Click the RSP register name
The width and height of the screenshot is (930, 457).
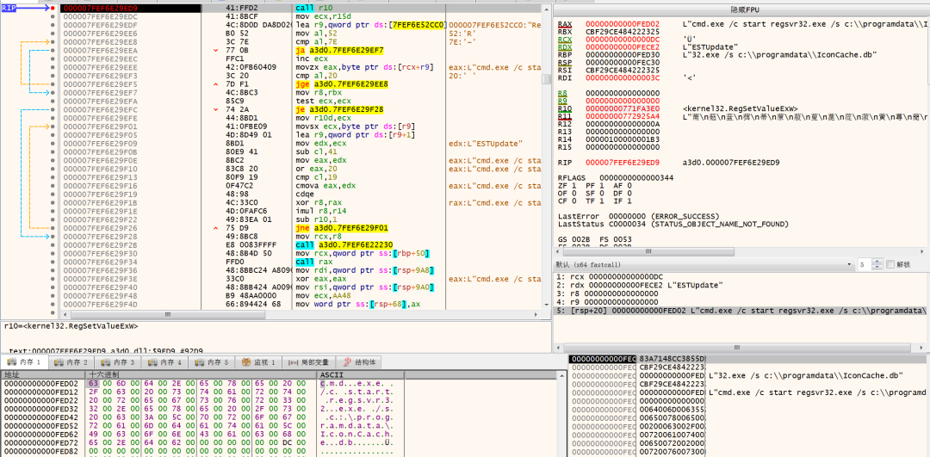point(565,62)
